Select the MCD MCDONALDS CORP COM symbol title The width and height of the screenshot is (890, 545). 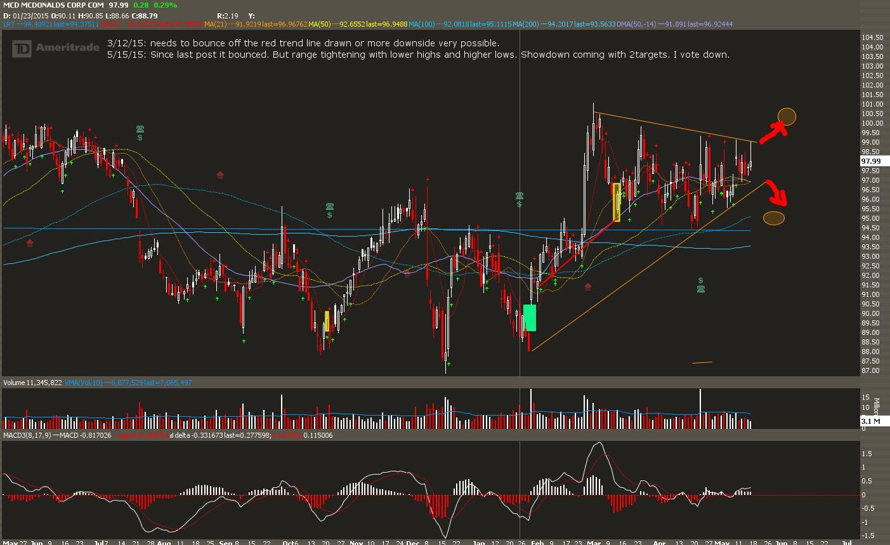click(x=53, y=5)
